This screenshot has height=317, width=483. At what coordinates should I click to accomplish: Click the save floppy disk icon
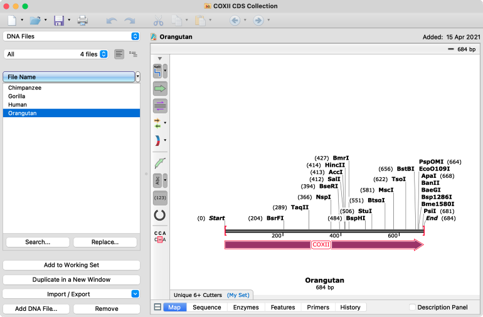[58, 21]
